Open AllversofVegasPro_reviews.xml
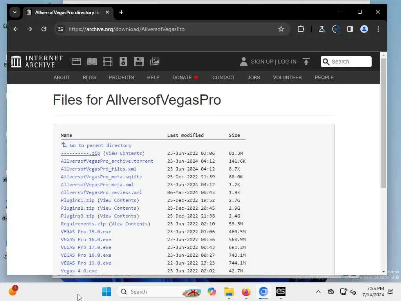Viewport: 401px width, 301px height. tap(101, 192)
